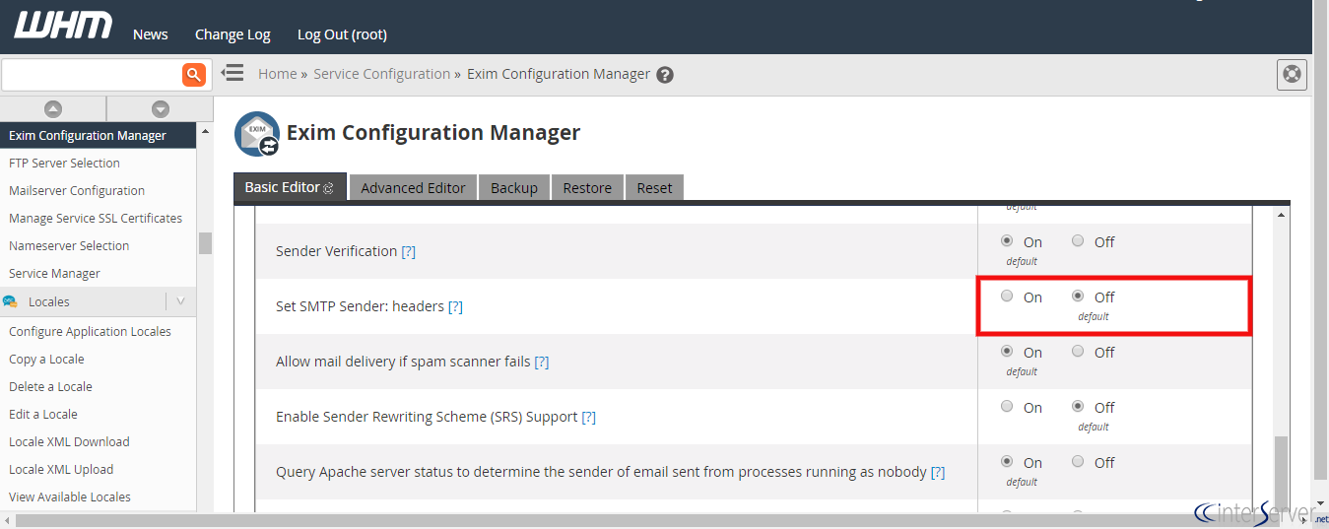Disable mail delivery if spam scanner fails
1329x529 pixels.
click(1078, 351)
